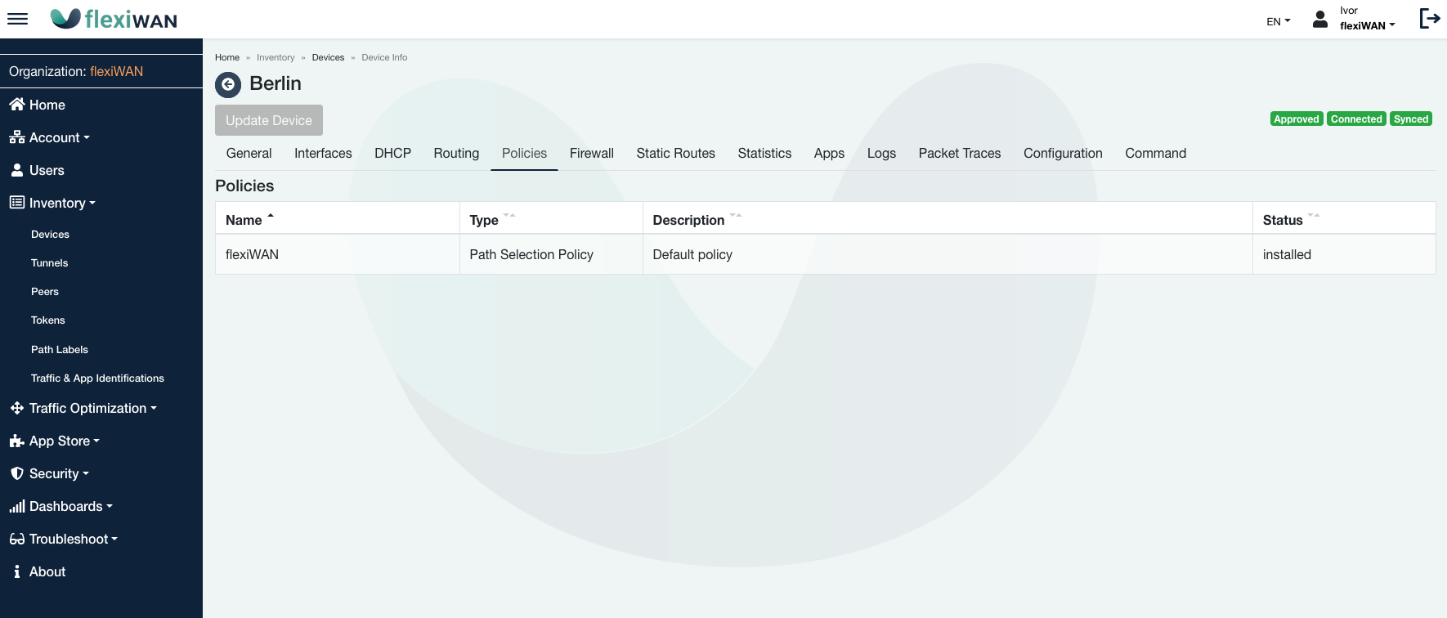
Task: Click the user profile icon
Action: pyautogui.click(x=1319, y=19)
